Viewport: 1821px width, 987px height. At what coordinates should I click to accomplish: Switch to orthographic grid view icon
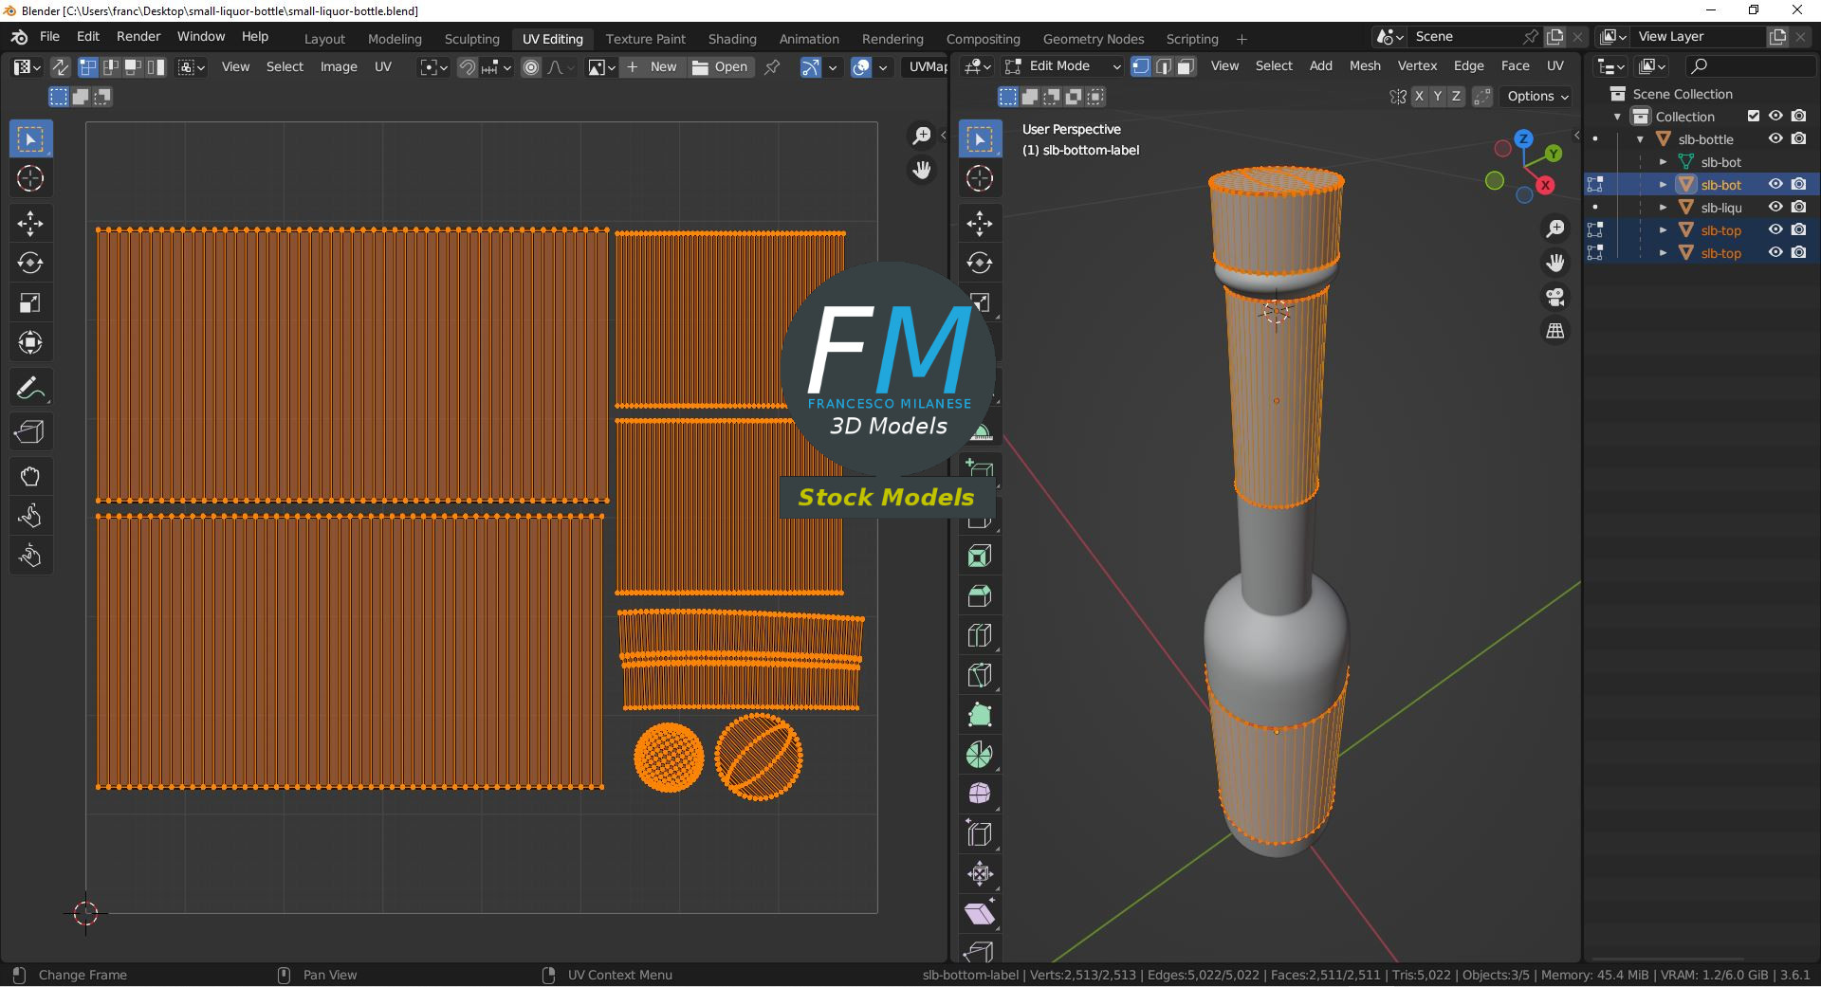(x=1555, y=331)
